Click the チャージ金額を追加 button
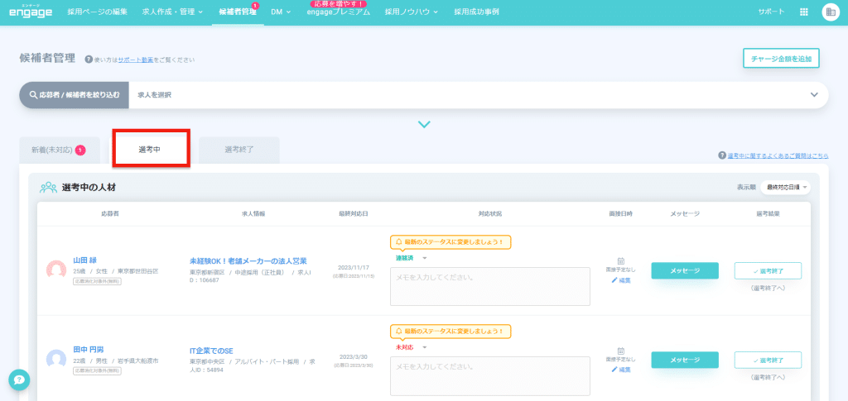848x401 pixels. 781,59
